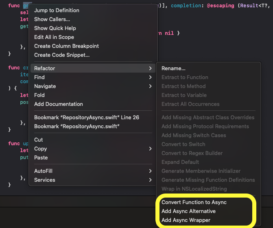Screen dimensions: 273x228
Task: Choose Convert to Regex Builder
Action: tap(208, 153)
